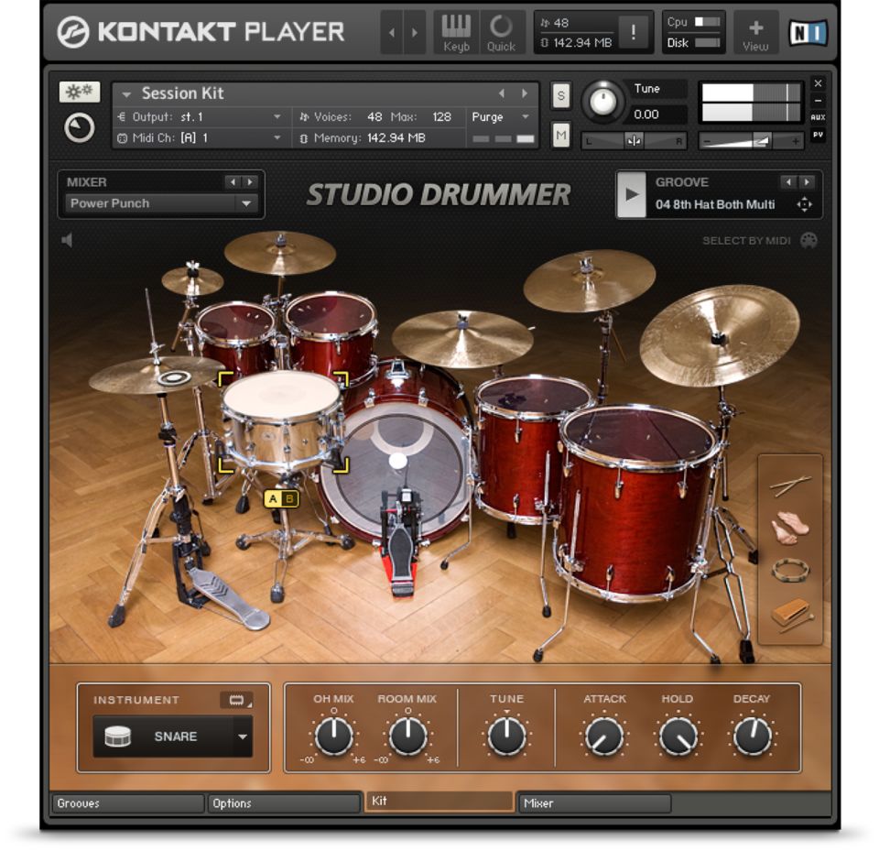
Task: Select the hand claps icon
Action: [789, 528]
